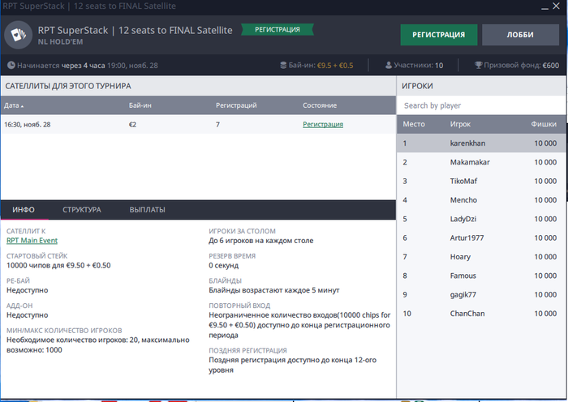Select player LadyDzi row
The height and width of the screenshot is (402, 568).
click(x=481, y=219)
